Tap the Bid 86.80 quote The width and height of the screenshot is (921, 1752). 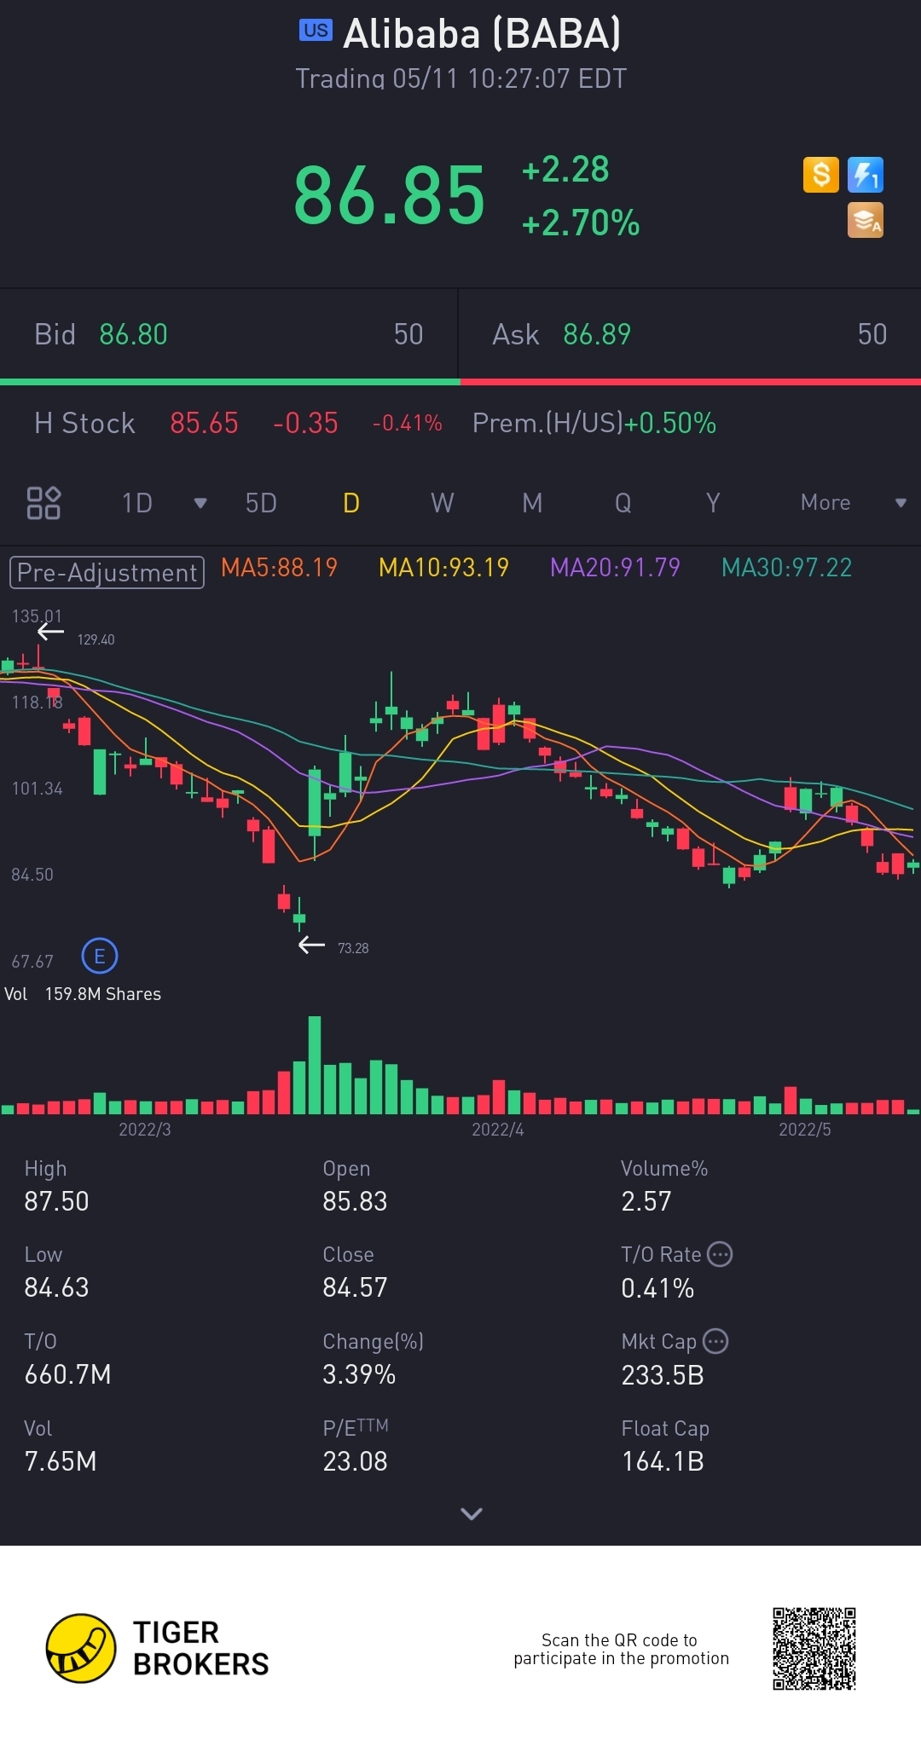pyautogui.click(x=229, y=334)
